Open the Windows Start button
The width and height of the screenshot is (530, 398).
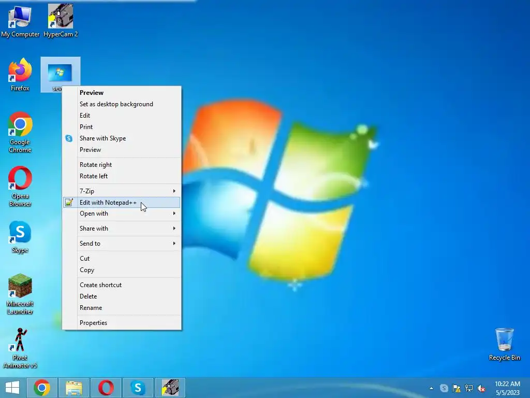pos(12,388)
